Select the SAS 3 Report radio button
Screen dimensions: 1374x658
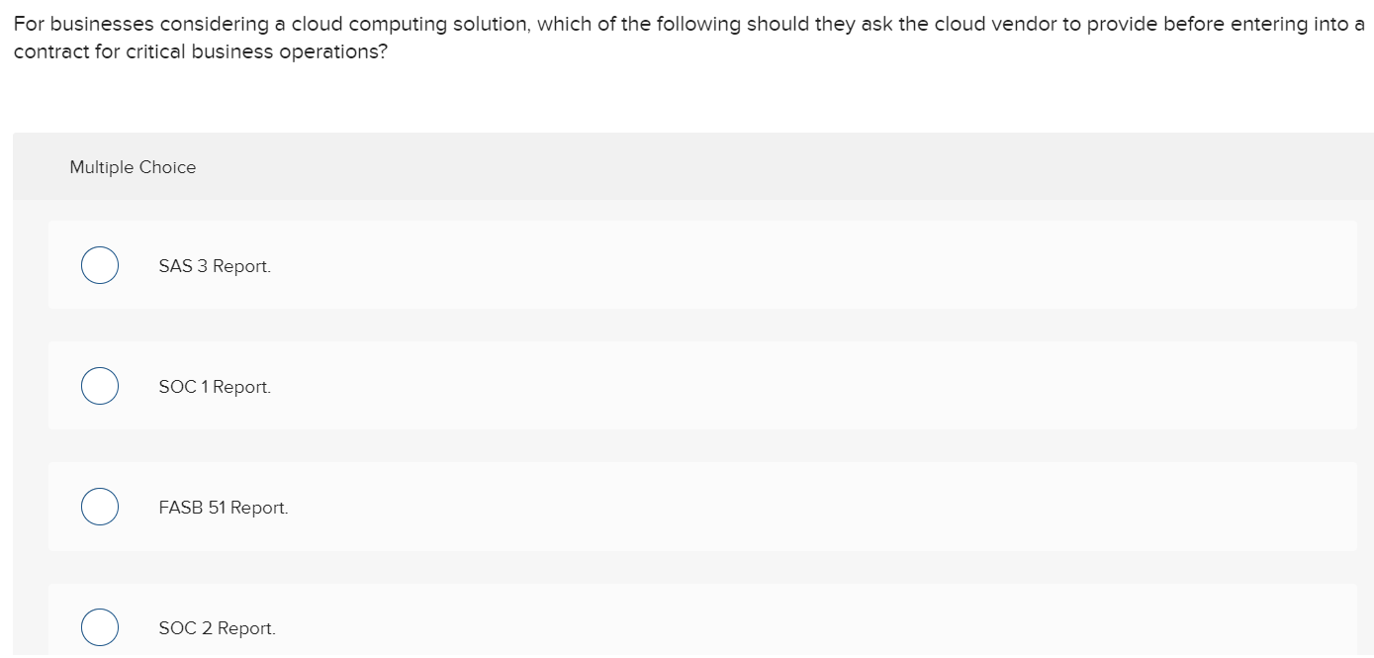tap(99, 264)
